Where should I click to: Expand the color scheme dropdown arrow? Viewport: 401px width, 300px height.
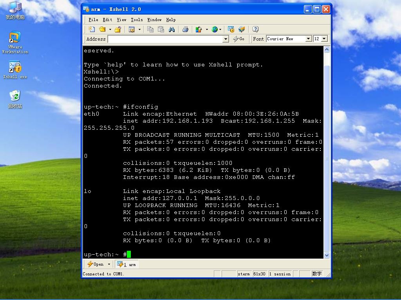tap(206, 29)
